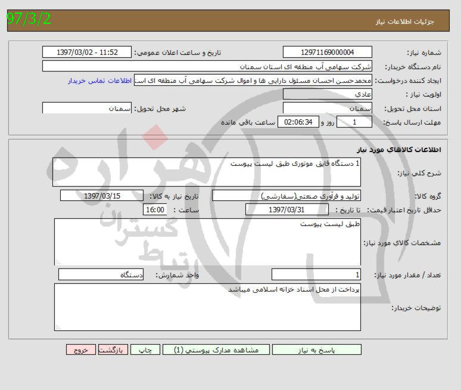The height and width of the screenshot is (390, 461).
Task: Click the label نام دستگاه خریدار
Action: coord(413,67)
